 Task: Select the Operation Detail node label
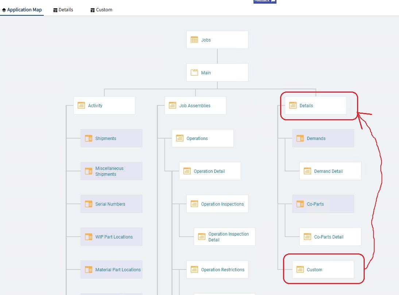[x=209, y=171]
